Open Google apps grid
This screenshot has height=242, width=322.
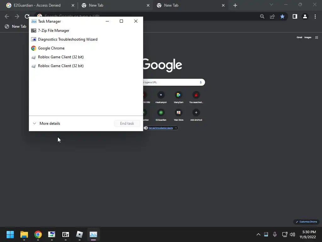pyautogui.click(x=317, y=37)
